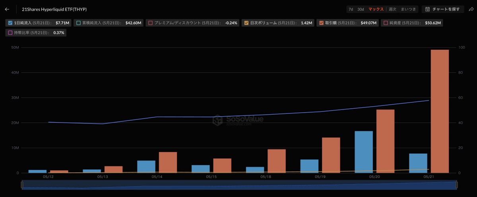This screenshot has width=477, height=197.
Task: Click the 05/21 x-axis date label
Action: click(429, 177)
